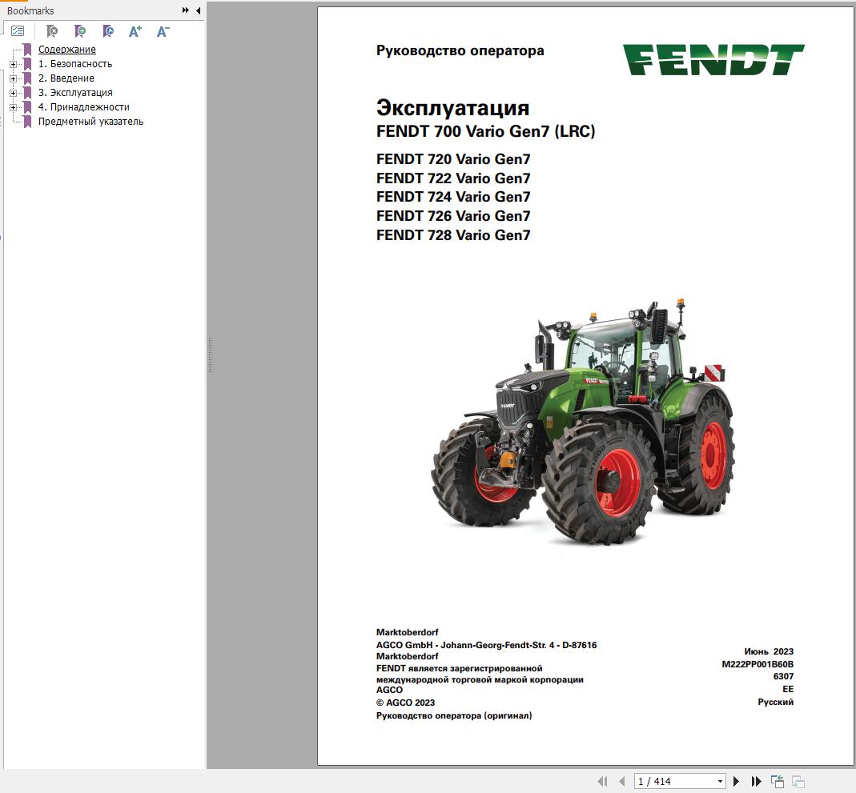
Task: Click the add new bookmark icon
Action: [80, 31]
